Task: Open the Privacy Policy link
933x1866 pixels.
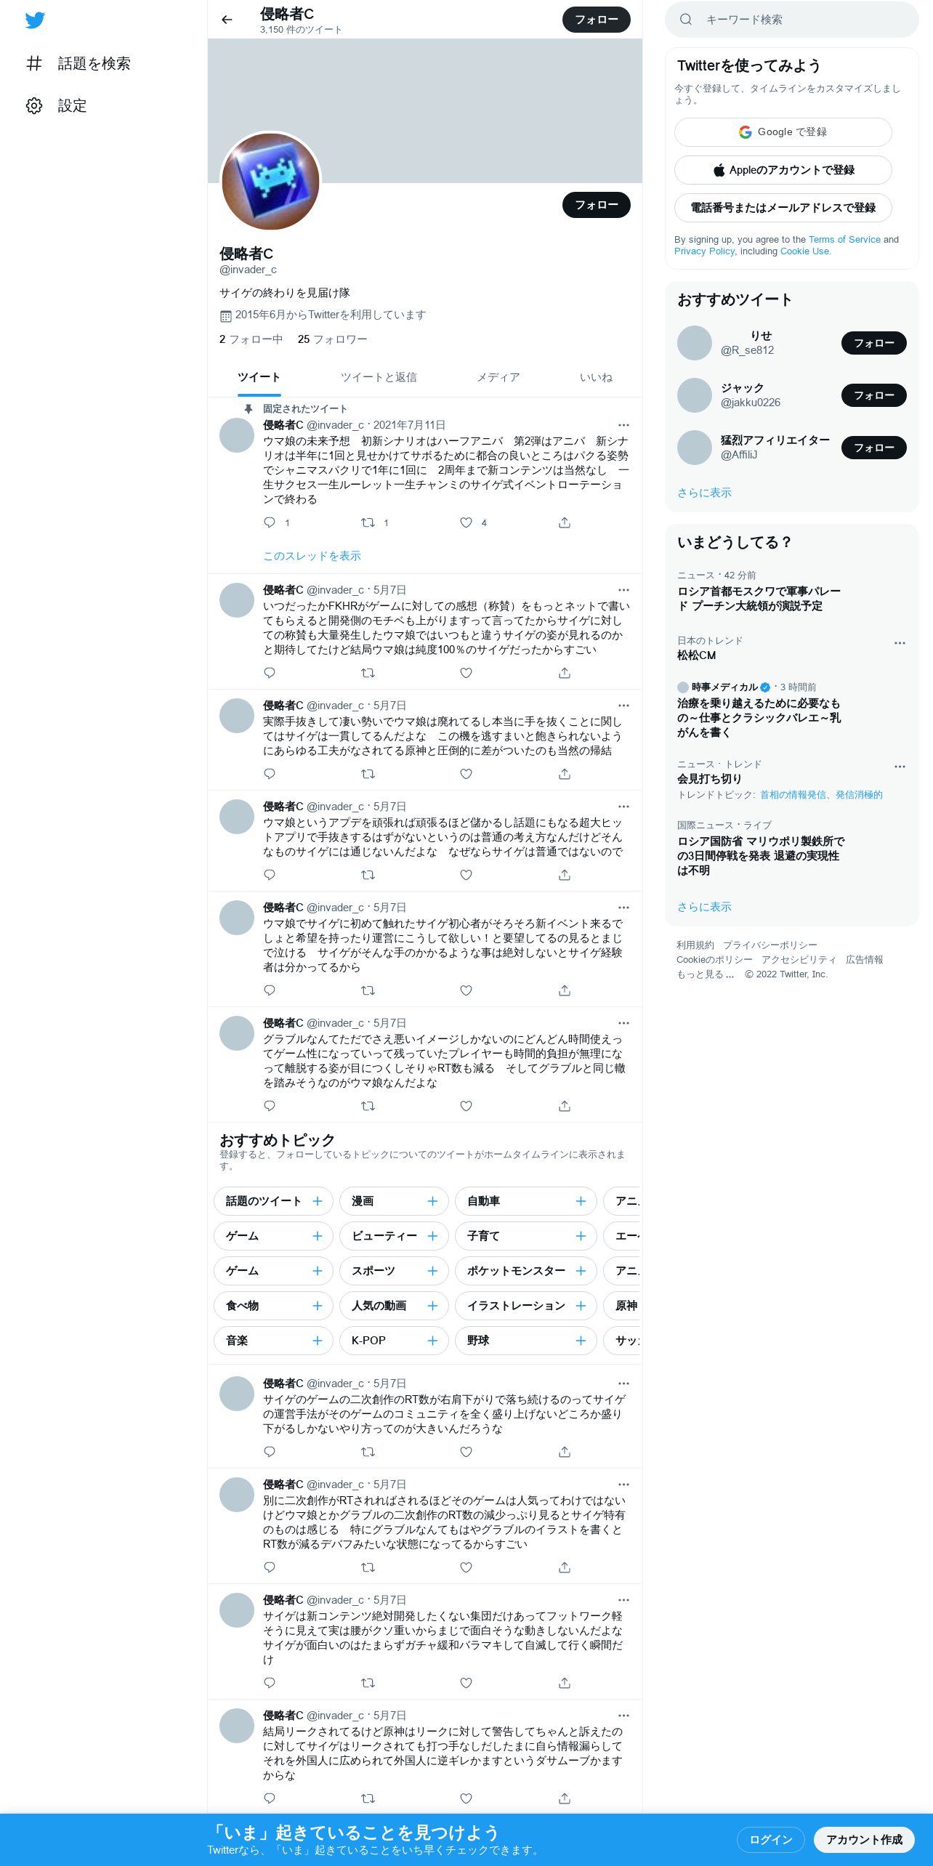Action: [704, 251]
